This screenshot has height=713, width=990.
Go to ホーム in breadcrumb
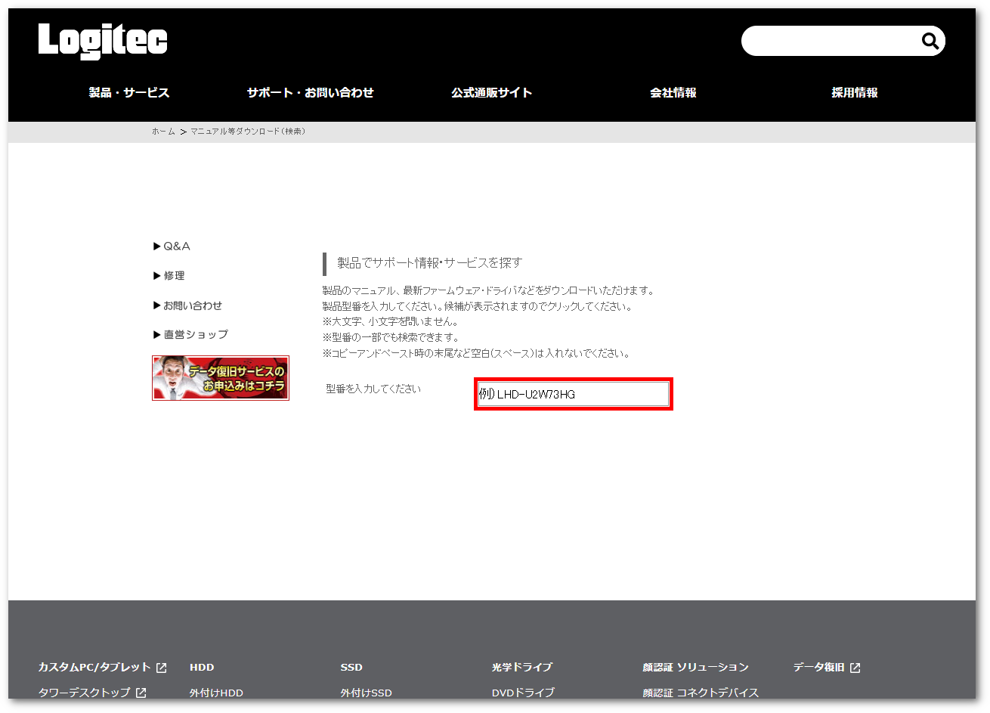[x=163, y=132]
